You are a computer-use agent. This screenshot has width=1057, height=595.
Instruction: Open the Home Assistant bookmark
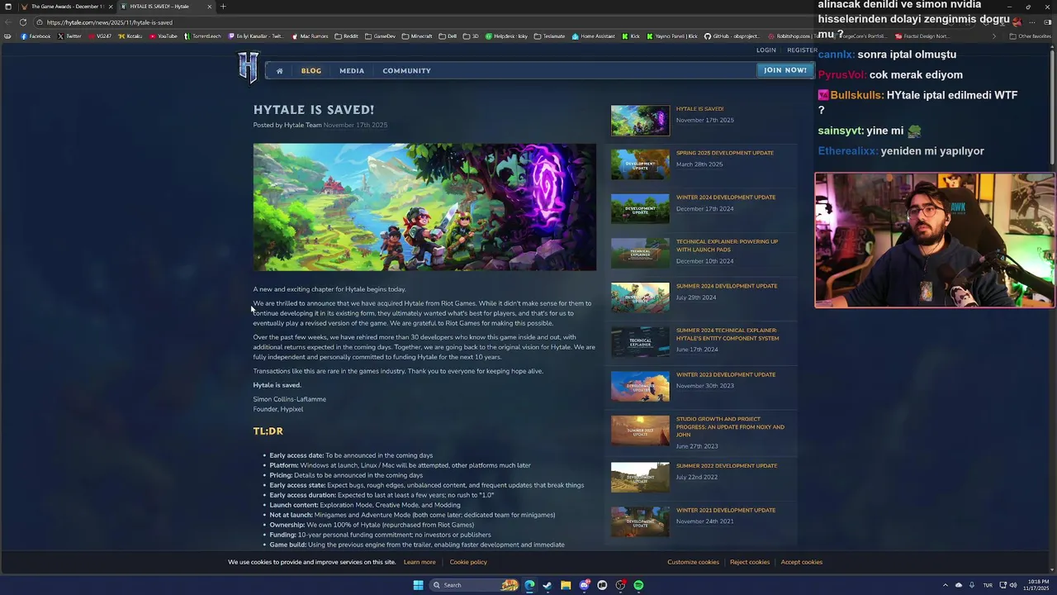pos(594,36)
